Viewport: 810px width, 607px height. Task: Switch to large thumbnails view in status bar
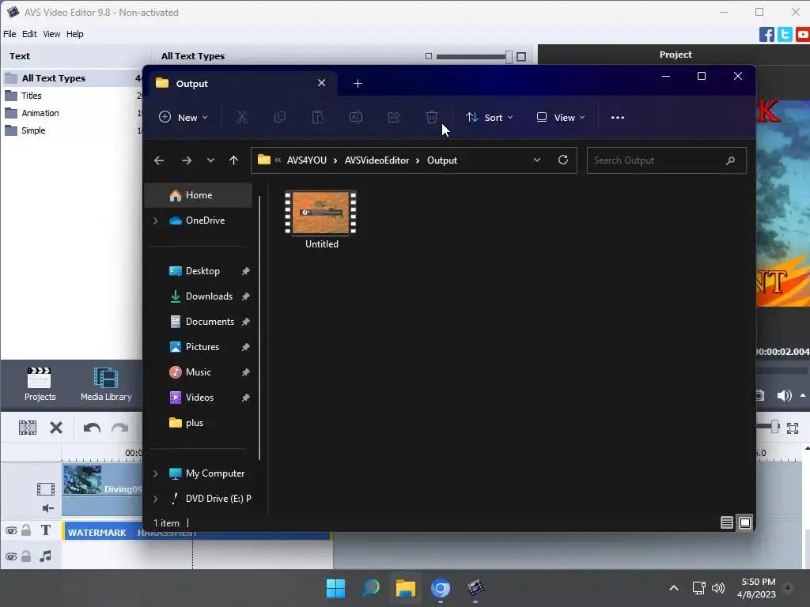[x=745, y=523]
